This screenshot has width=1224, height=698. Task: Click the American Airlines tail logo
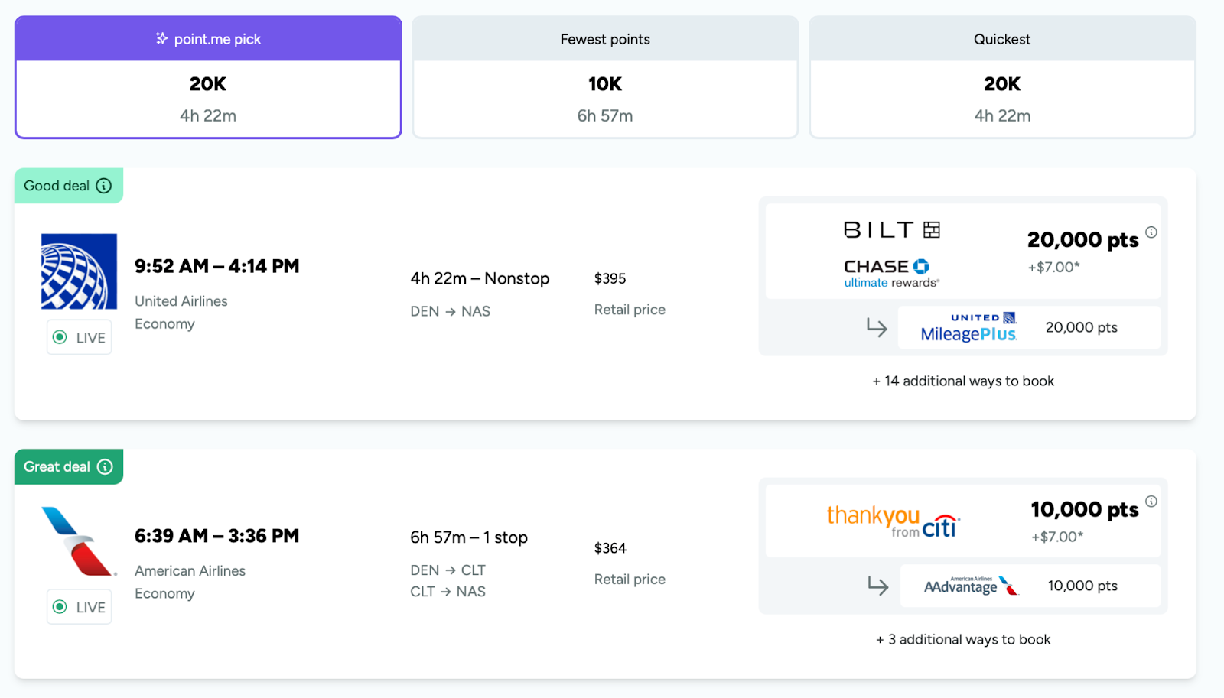coord(79,541)
